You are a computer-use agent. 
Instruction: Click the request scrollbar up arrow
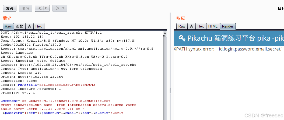tap(165, 33)
